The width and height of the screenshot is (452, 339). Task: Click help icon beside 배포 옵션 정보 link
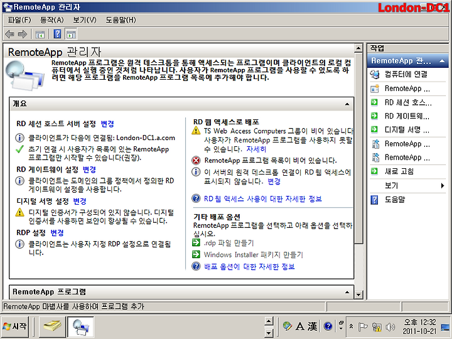click(x=196, y=266)
